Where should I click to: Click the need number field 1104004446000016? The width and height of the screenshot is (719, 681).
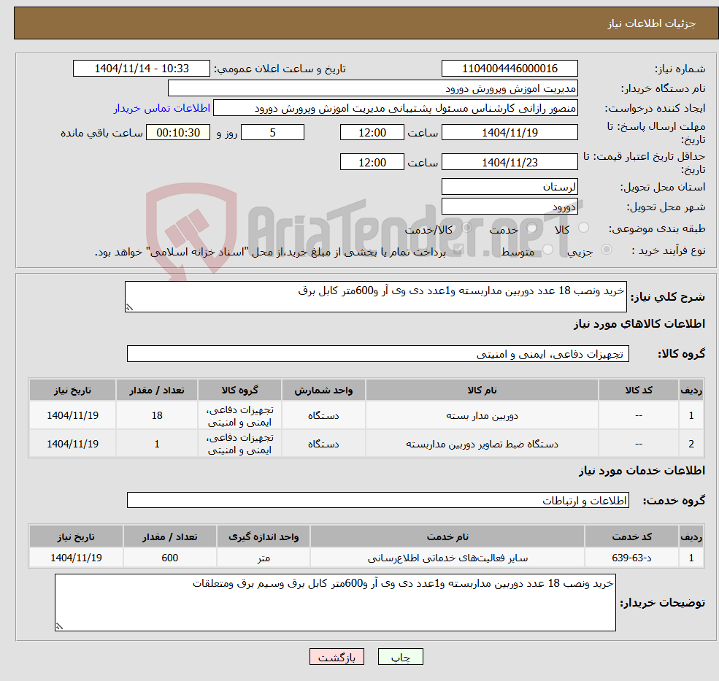pos(510,69)
